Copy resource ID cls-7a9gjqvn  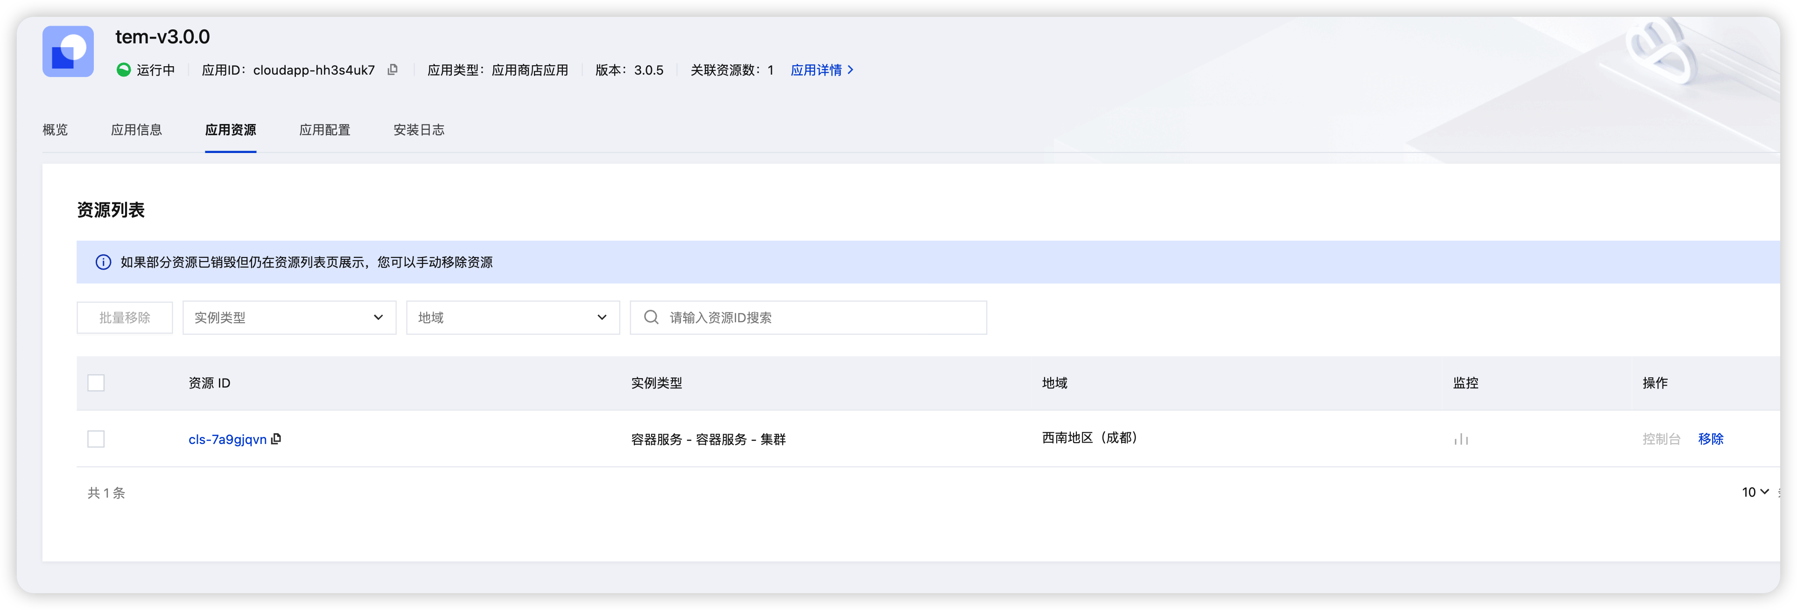[x=276, y=438]
